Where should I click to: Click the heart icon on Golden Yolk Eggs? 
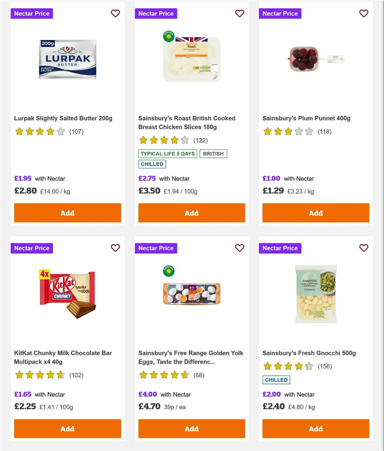point(239,248)
